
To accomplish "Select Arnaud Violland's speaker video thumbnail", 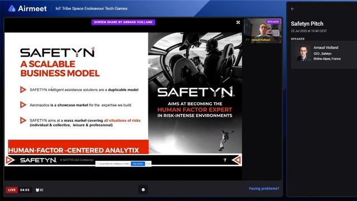I will [x=263, y=31].
